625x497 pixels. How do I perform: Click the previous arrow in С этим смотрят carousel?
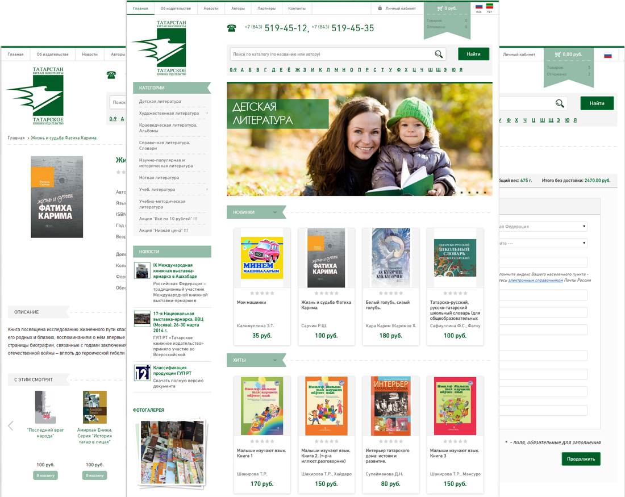coord(11,425)
